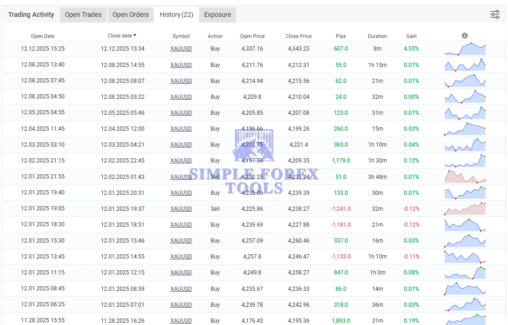The image size is (508, 325).
Task: Click XAUUSD link in the -1,241.0 pips Sell row
Action: click(181, 209)
